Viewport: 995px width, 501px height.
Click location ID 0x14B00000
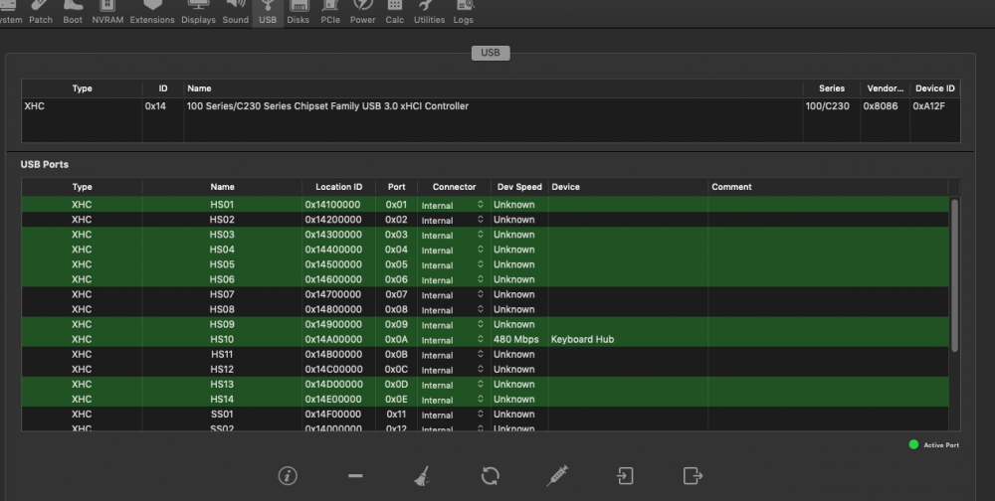click(x=333, y=355)
